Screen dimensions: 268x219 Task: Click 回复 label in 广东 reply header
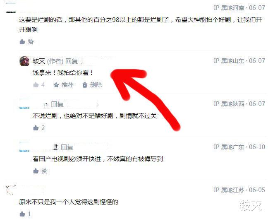pos(67,147)
